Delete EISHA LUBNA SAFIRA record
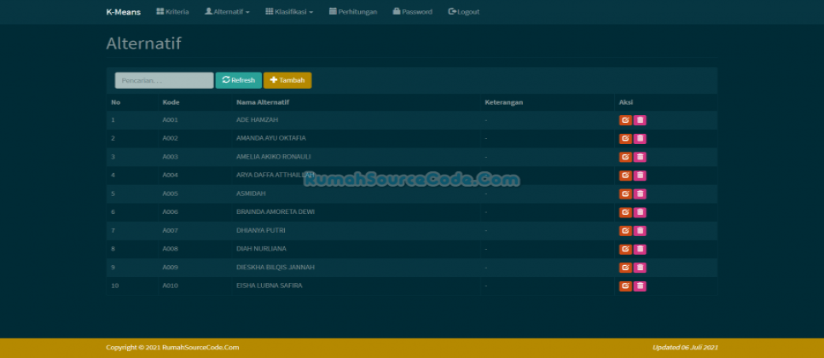This screenshot has height=358, width=824. click(640, 286)
